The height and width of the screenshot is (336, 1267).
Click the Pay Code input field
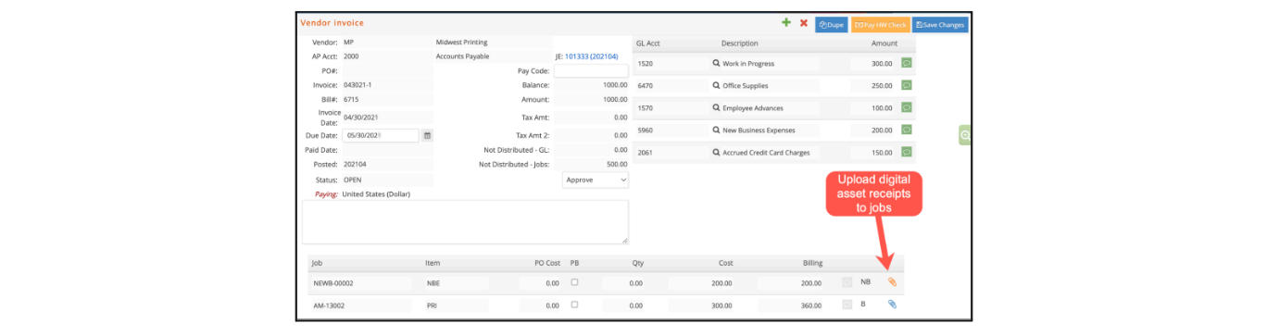click(x=591, y=70)
